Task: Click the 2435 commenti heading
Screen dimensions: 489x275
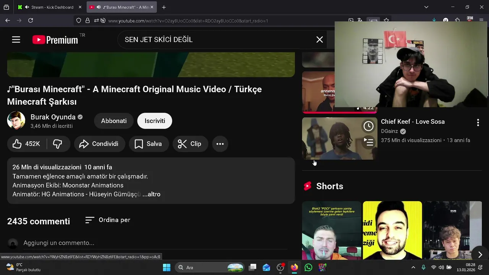Action: click(x=39, y=222)
